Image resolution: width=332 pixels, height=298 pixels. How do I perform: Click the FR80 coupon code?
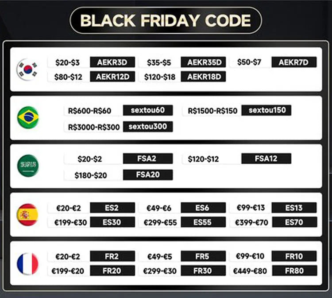tap(294, 270)
